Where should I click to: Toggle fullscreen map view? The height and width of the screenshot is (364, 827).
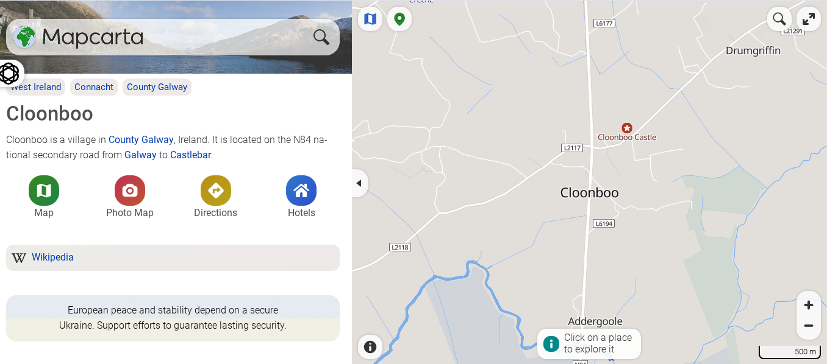[809, 19]
